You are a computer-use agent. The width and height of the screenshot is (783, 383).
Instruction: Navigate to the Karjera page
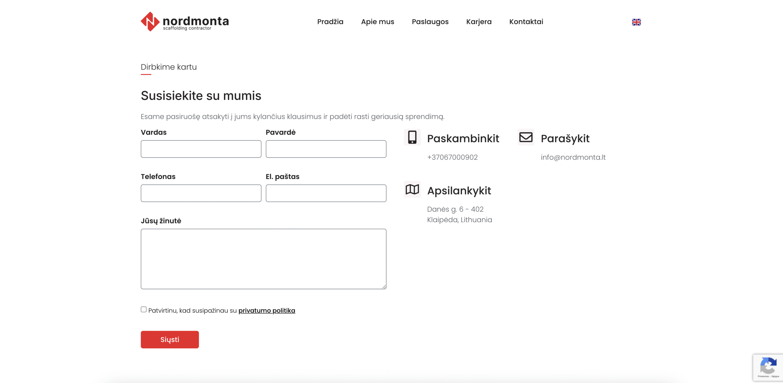[x=479, y=22]
